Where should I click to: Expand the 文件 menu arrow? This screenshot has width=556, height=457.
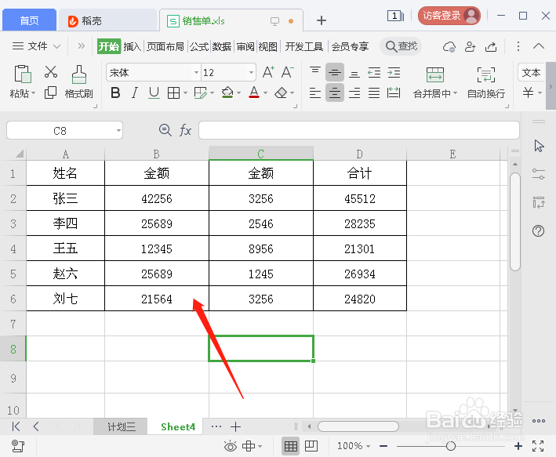point(56,46)
